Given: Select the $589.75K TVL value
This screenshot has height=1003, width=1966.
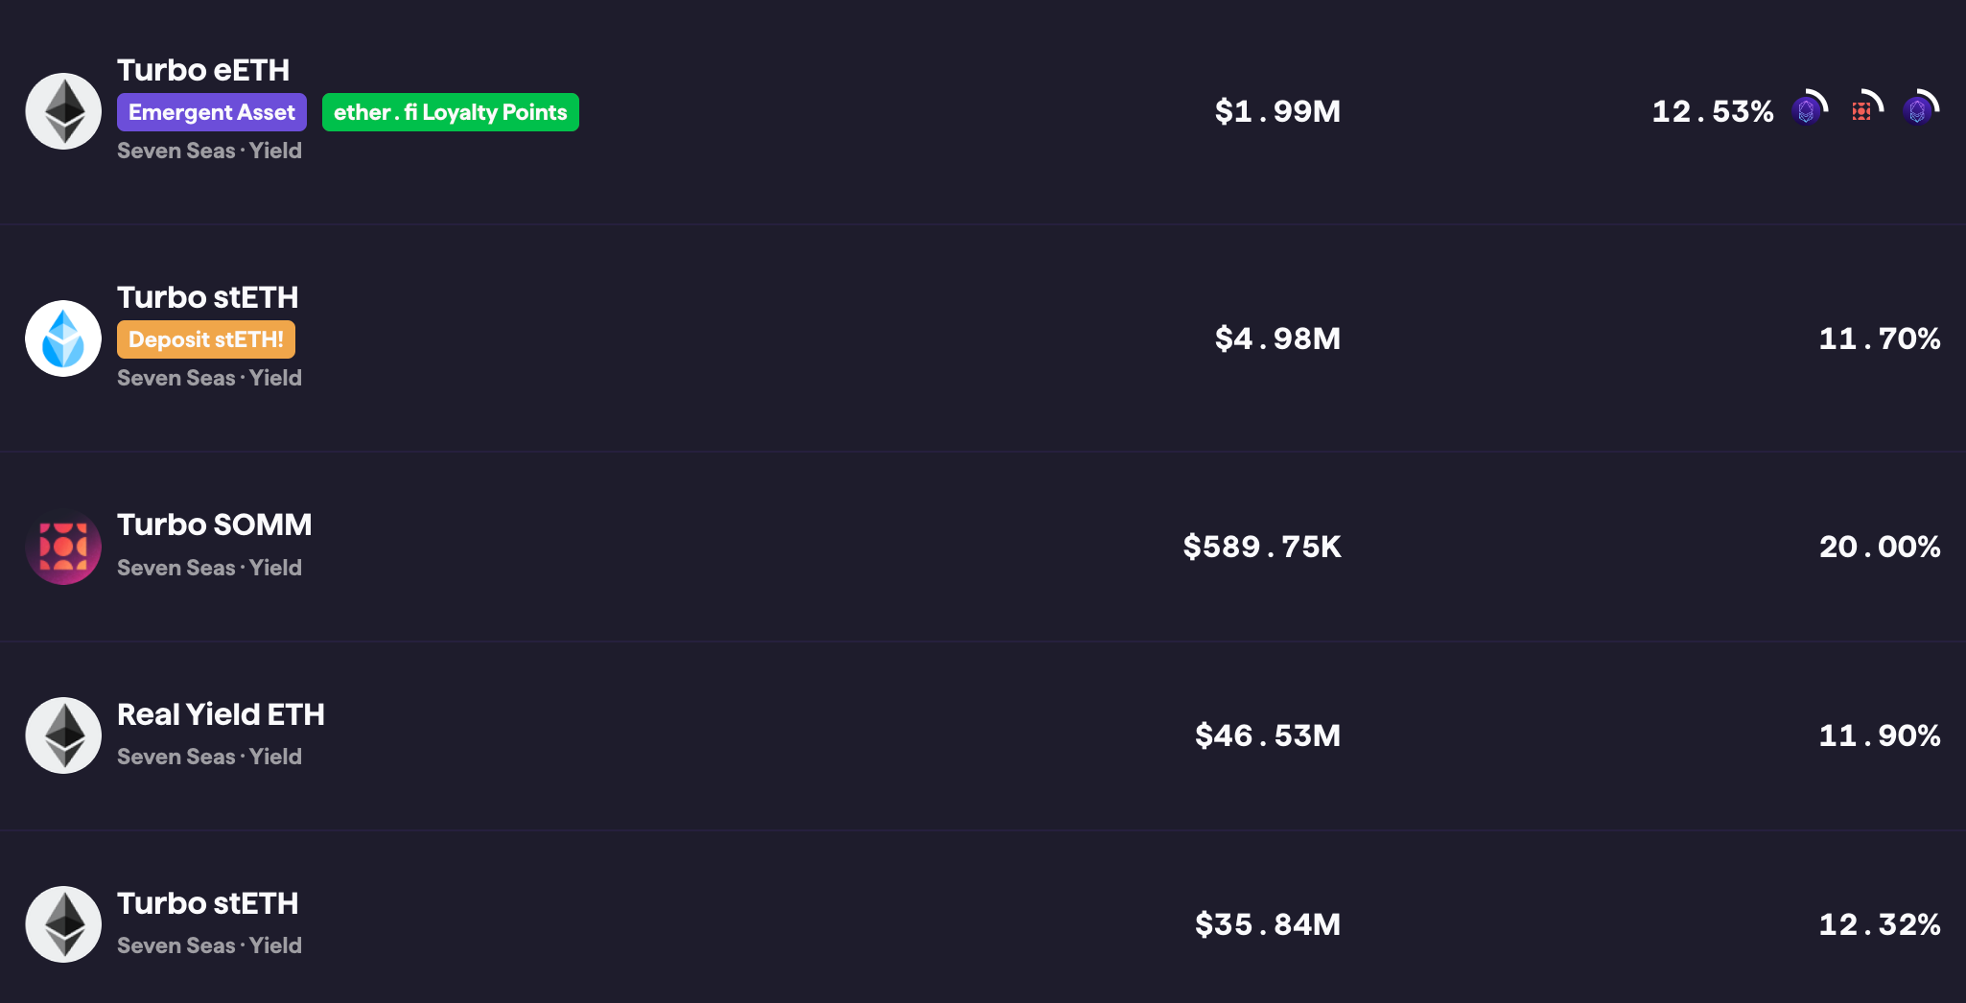Looking at the screenshot, I should point(1262,547).
